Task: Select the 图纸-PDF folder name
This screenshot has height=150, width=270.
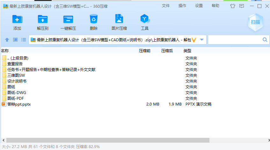Action: [16, 98]
